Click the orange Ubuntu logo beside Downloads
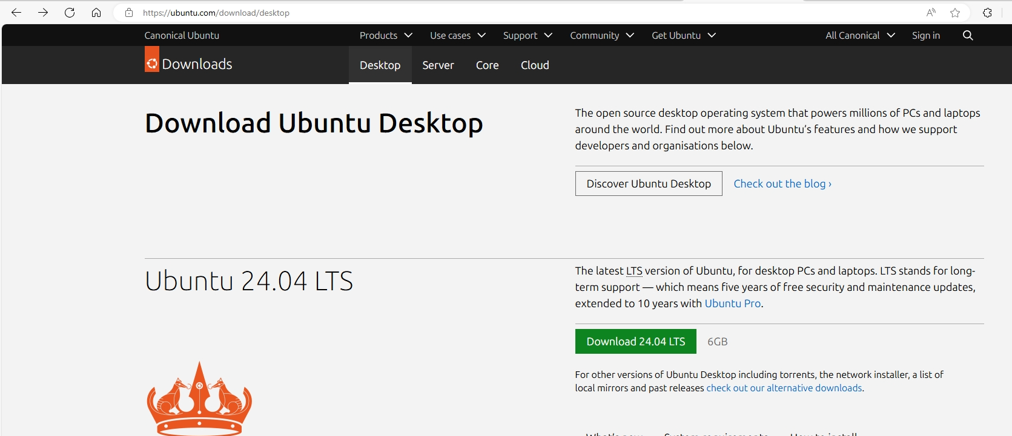This screenshot has height=436, width=1012. [152, 59]
